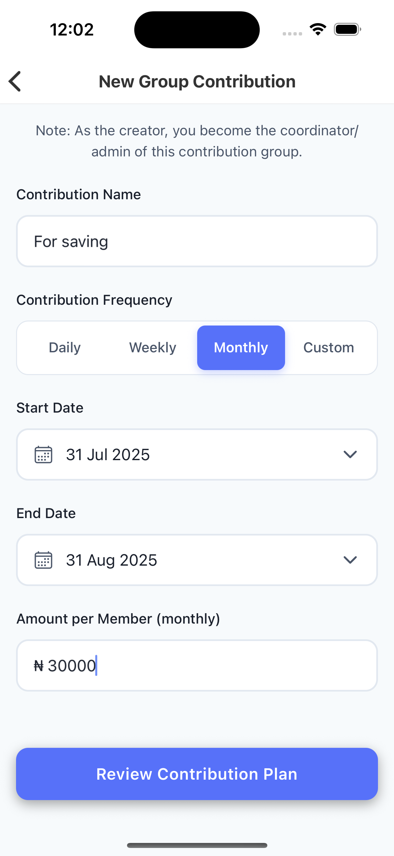Image resolution: width=394 pixels, height=856 pixels.
Task: Tap the 12:02 status bar clock
Action: pos(72,29)
